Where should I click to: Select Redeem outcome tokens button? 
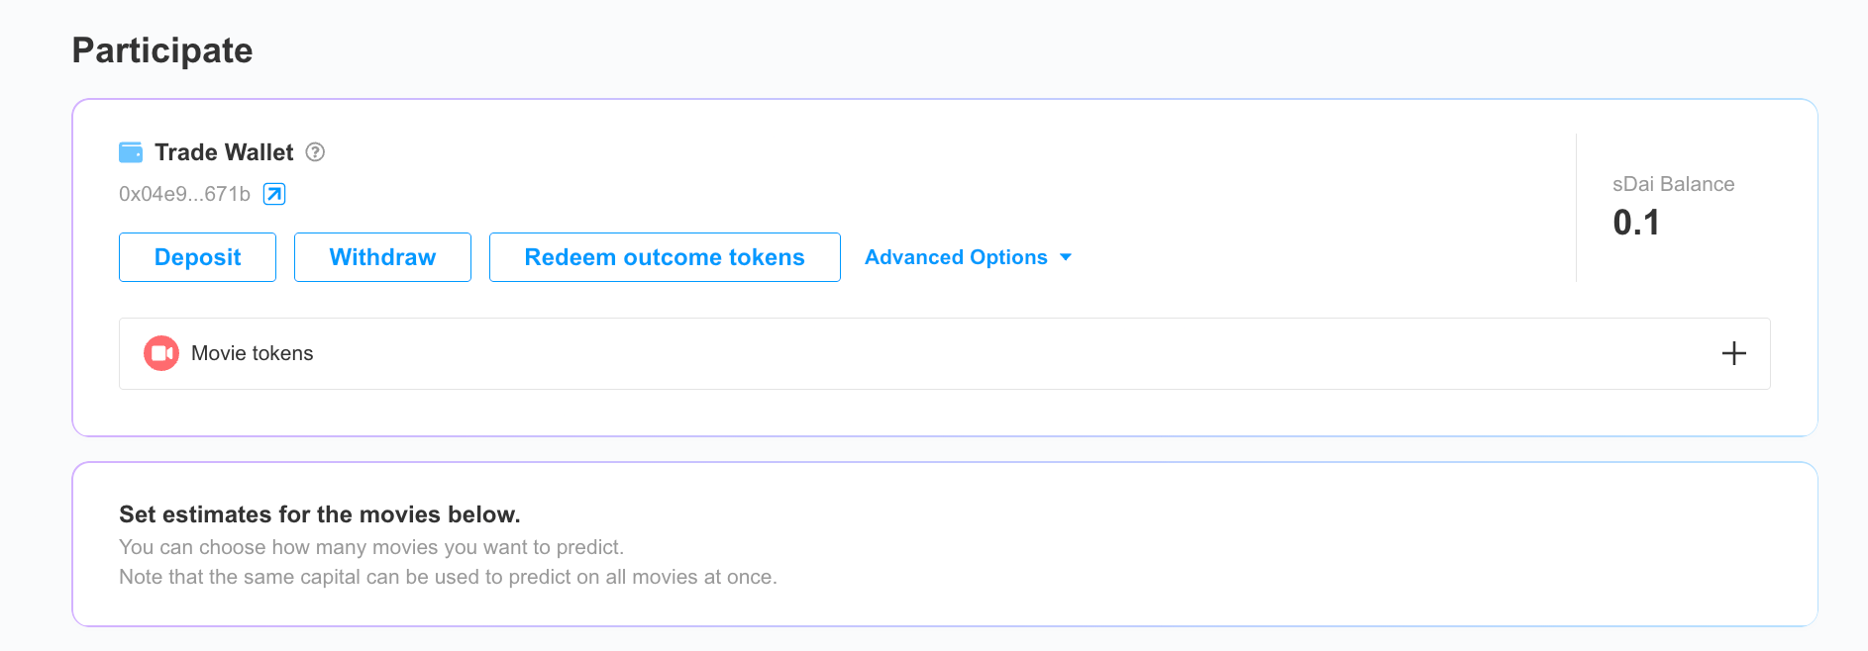point(665,257)
